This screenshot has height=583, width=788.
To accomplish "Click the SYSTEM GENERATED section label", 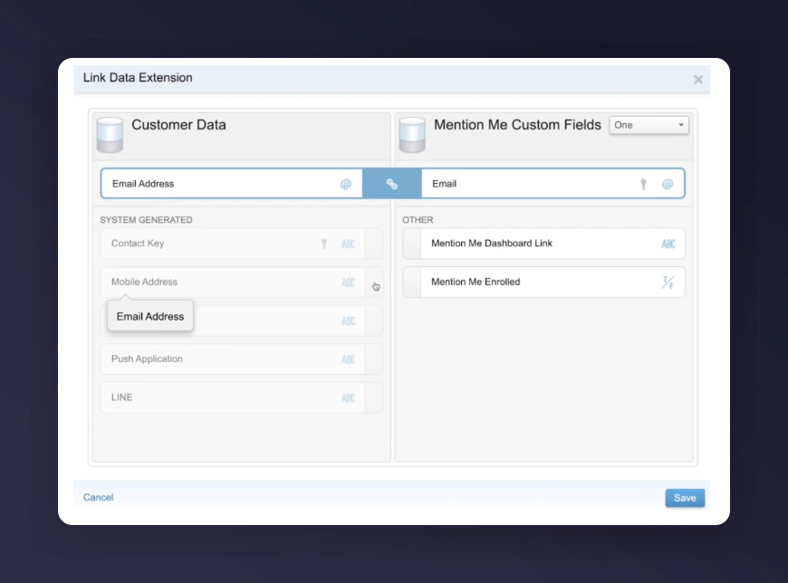I will [x=146, y=220].
